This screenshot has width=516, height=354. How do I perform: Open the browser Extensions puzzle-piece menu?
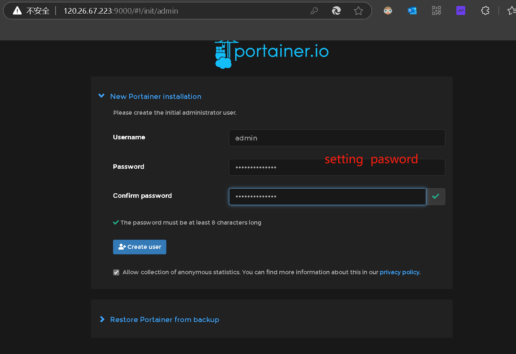click(x=485, y=10)
